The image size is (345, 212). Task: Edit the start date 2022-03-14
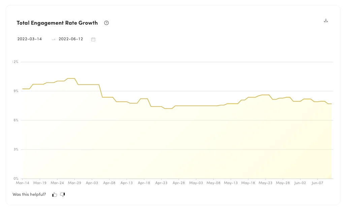30,39
